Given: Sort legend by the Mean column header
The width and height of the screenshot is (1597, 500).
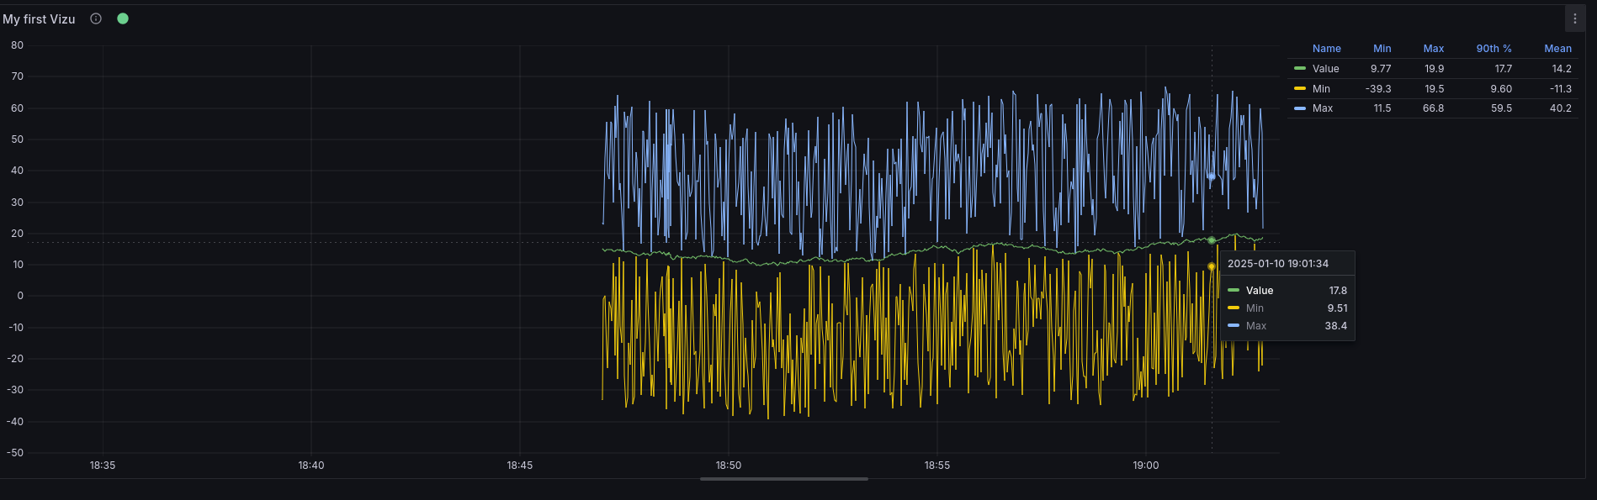Looking at the screenshot, I should (x=1557, y=49).
